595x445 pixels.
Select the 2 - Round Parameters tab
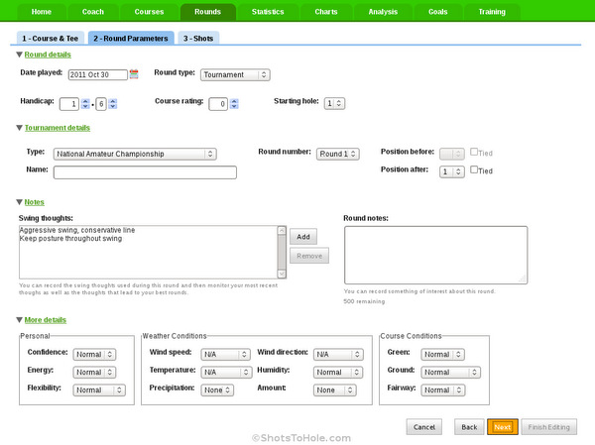point(131,38)
